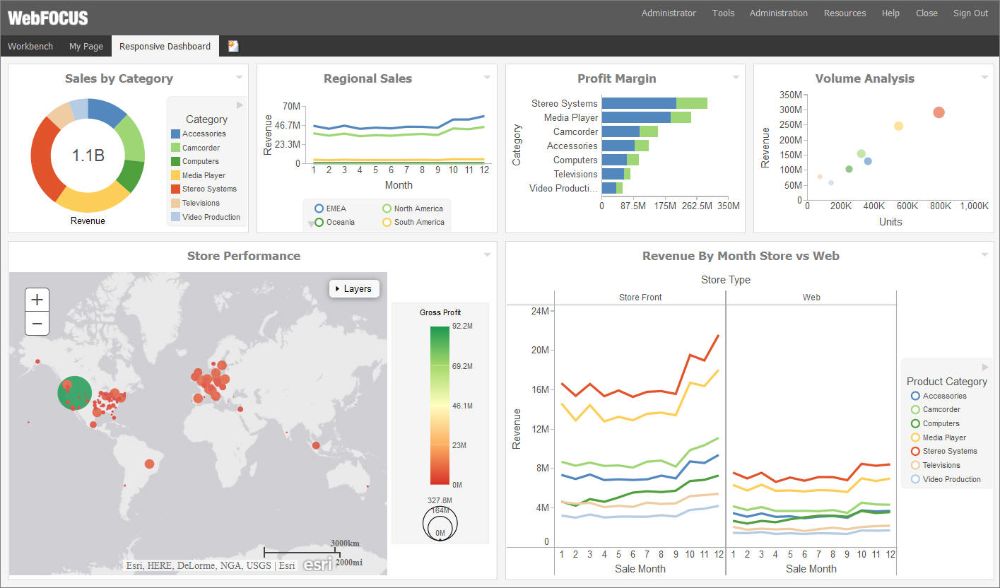Open the Layers control on the map
This screenshot has width=1000, height=588.
(x=353, y=288)
